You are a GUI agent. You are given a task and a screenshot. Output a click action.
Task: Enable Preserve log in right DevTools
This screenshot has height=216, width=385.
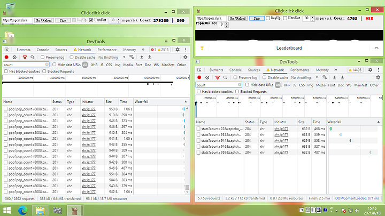click(x=235, y=77)
